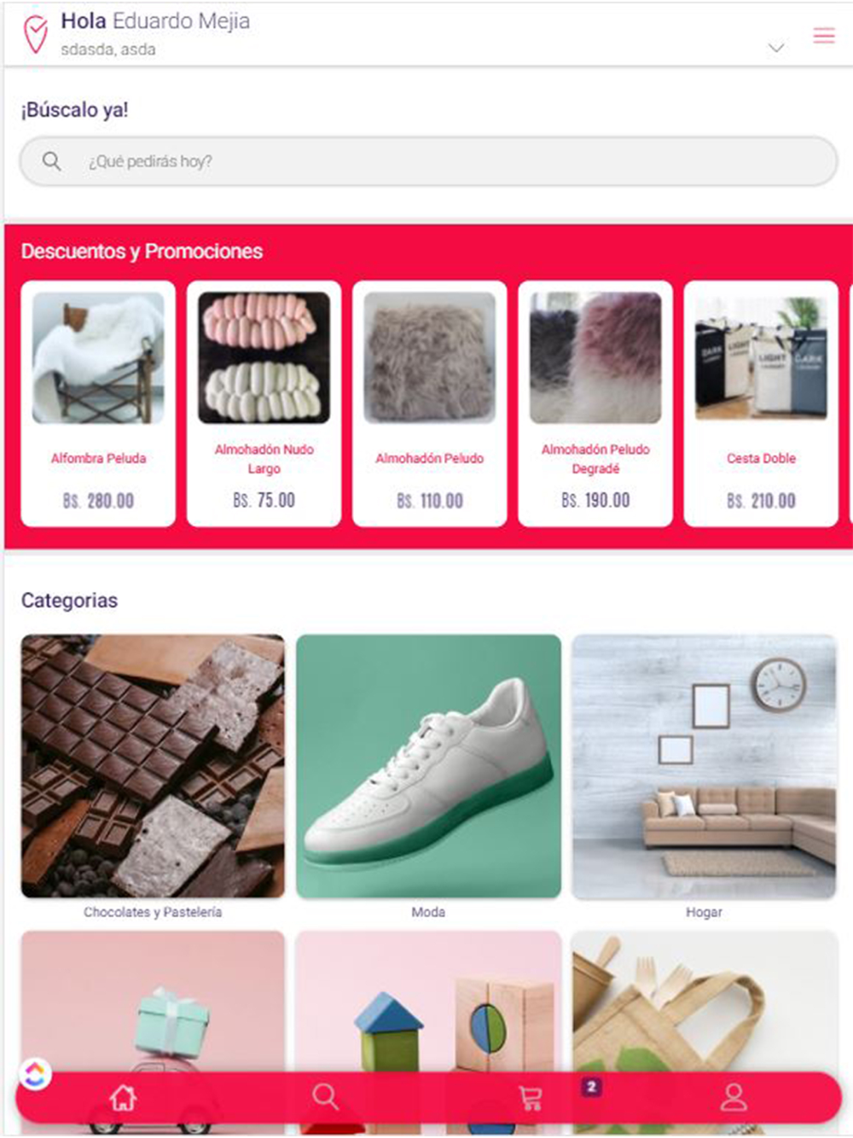Open the Alfombra Peluda product card
853x1138 pixels.
click(98, 404)
